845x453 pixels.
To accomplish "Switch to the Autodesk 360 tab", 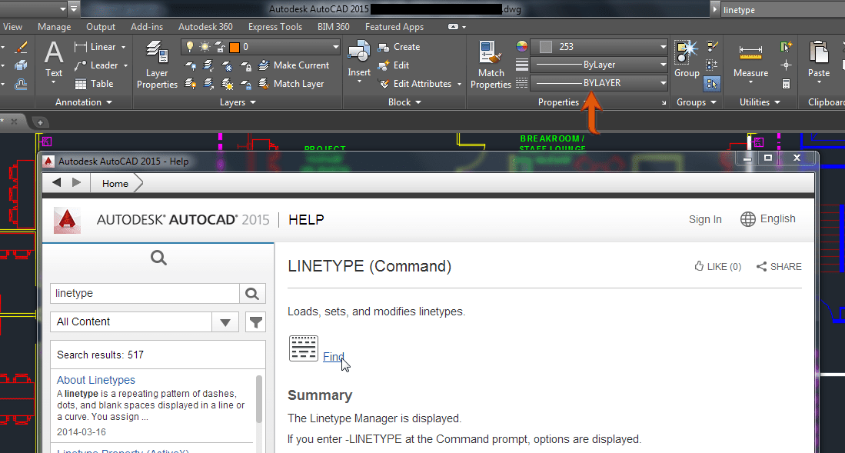I will point(205,26).
